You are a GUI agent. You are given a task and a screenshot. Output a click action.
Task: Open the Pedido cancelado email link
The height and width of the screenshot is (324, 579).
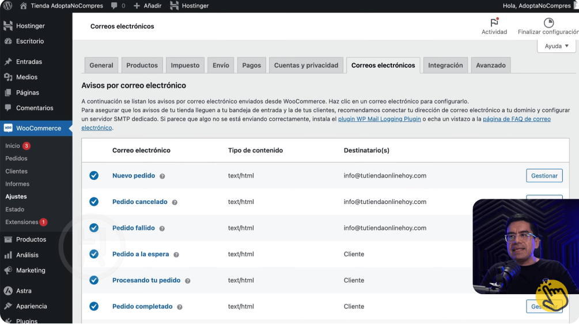[x=140, y=202]
